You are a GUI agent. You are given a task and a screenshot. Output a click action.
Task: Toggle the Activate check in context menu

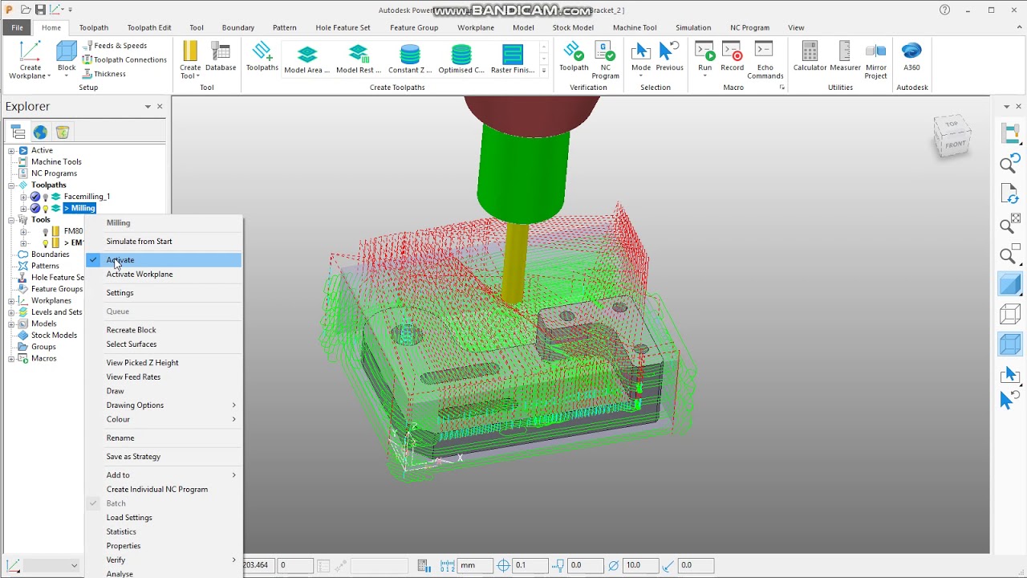click(93, 260)
